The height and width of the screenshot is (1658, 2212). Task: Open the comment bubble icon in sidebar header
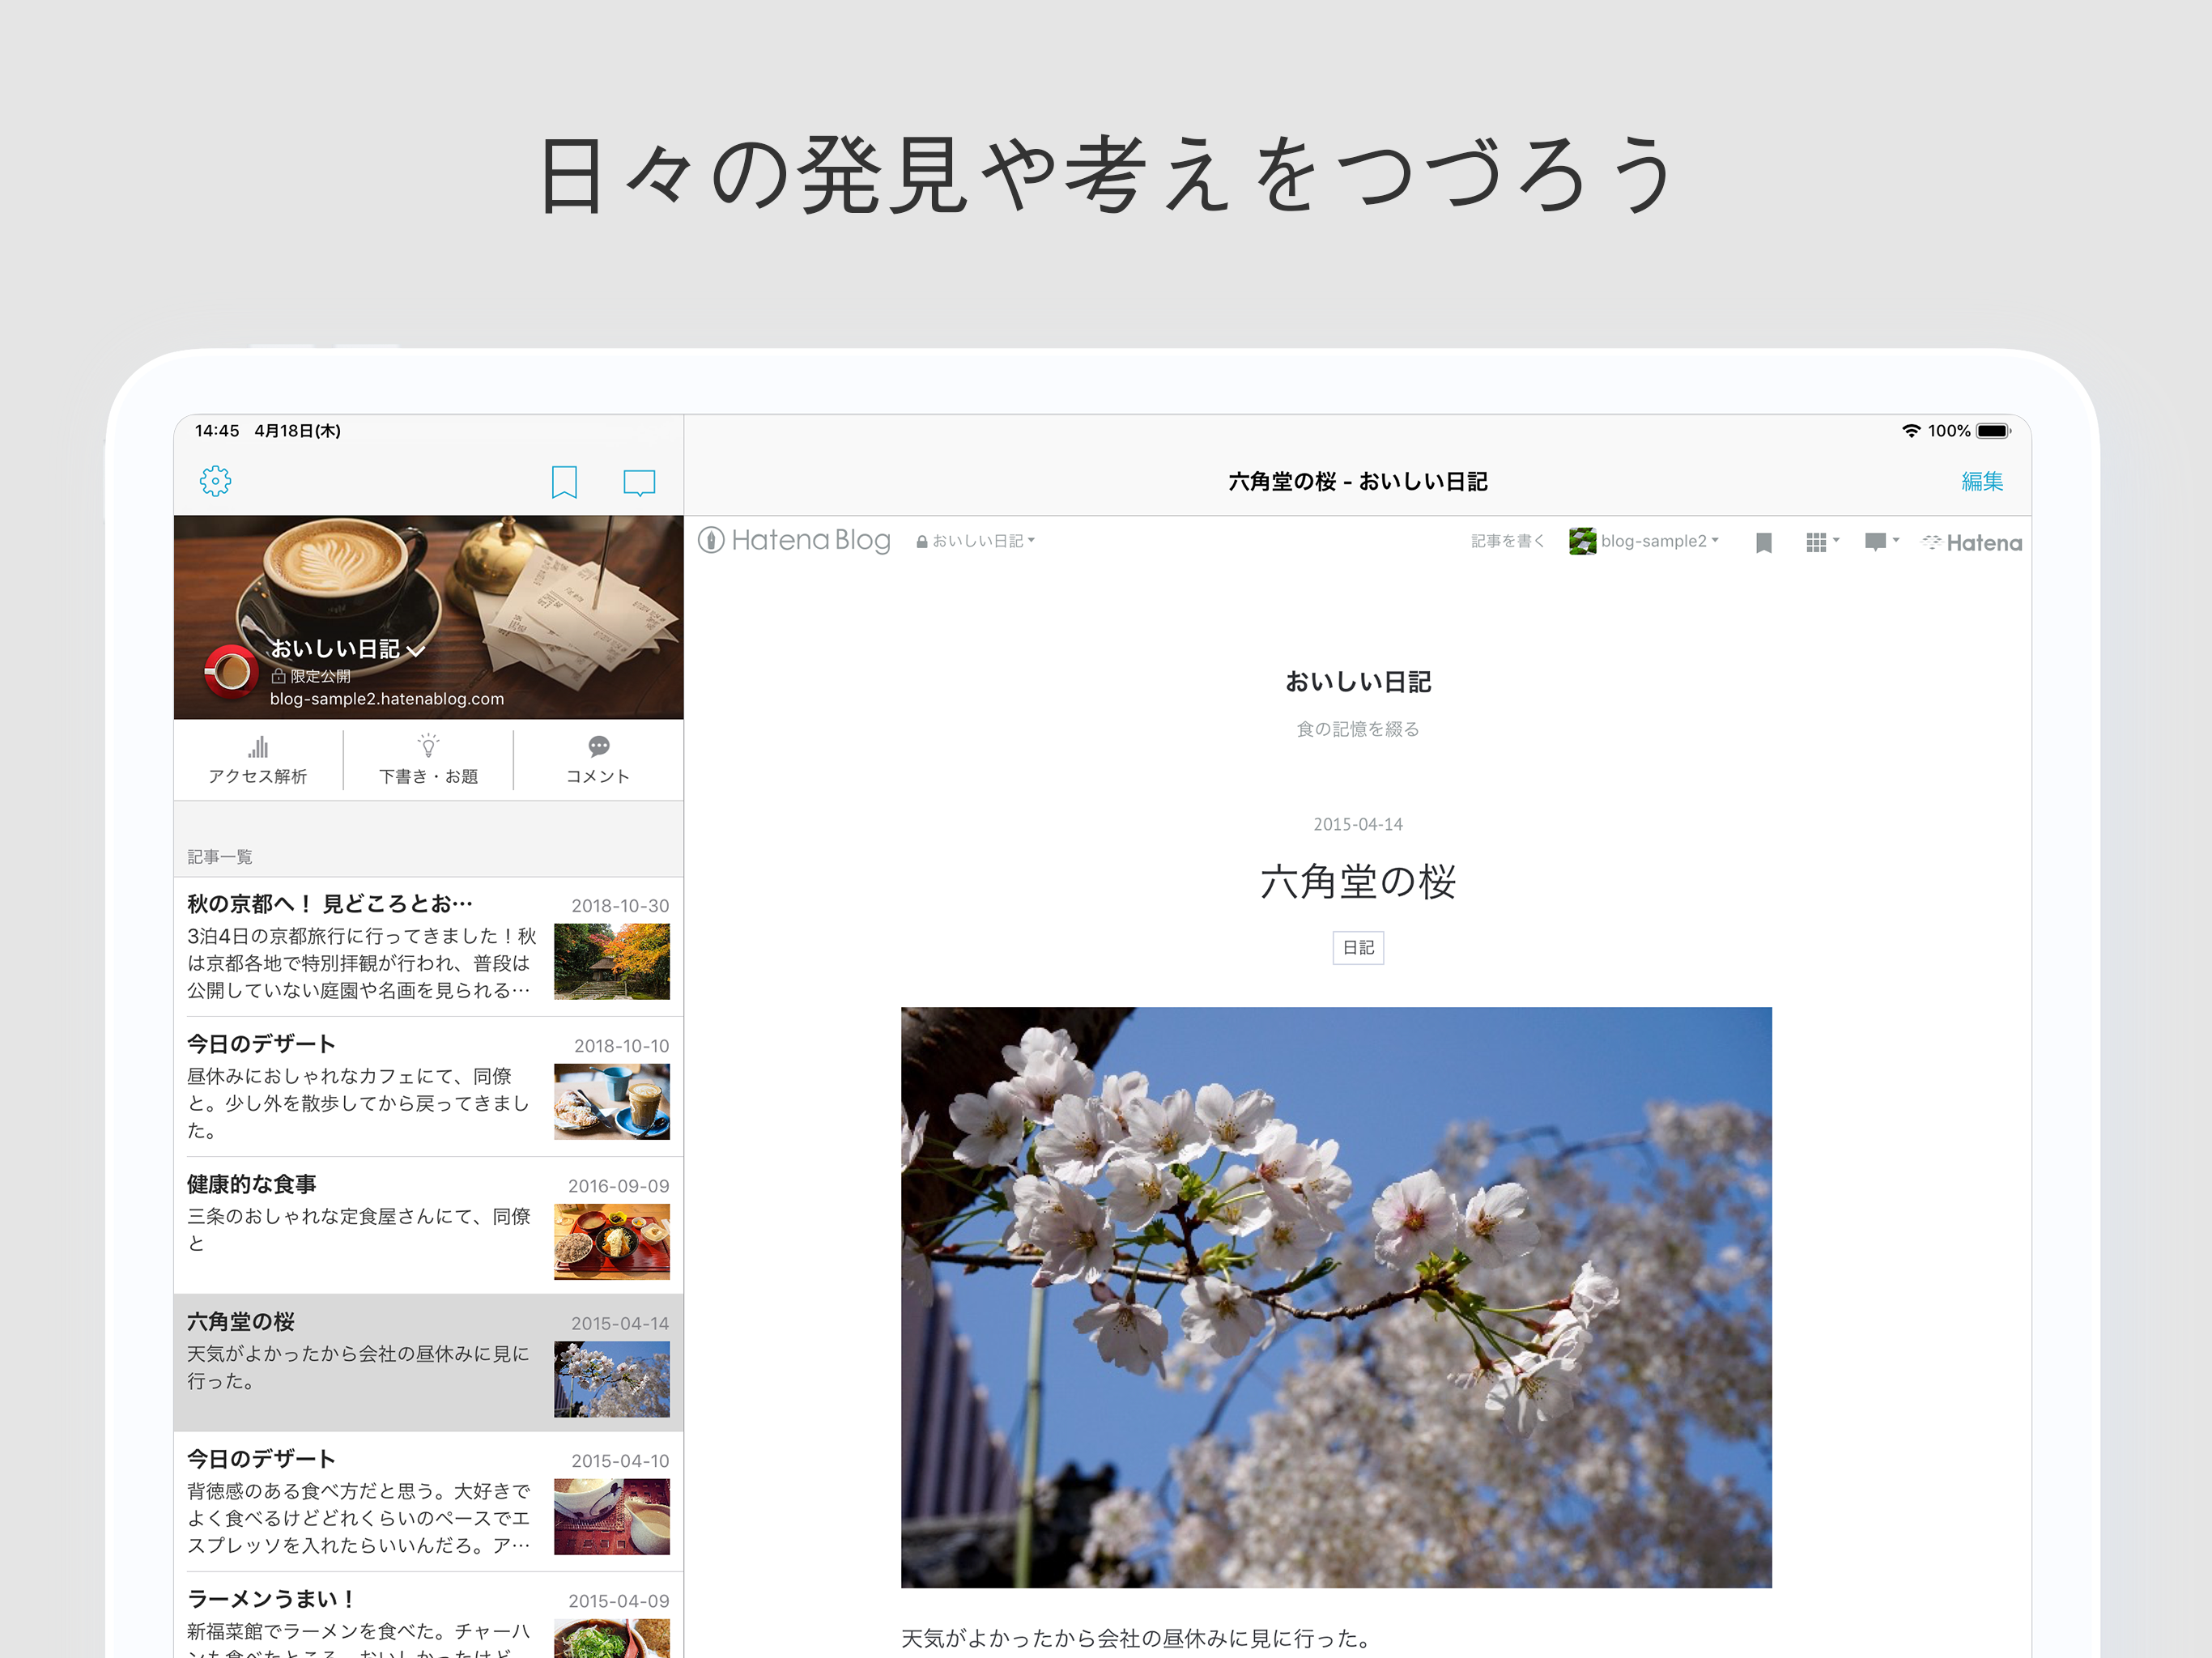tap(639, 483)
